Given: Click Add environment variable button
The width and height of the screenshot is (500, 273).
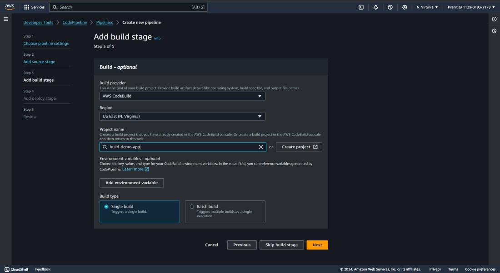Looking at the screenshot, I should pyautogui.click(x=131, y=183).
